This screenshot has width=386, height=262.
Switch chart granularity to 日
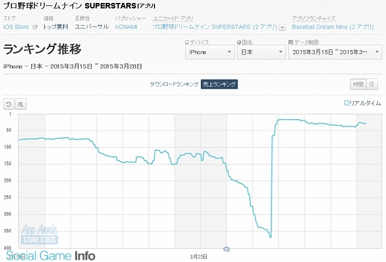(x=372, y=84)
